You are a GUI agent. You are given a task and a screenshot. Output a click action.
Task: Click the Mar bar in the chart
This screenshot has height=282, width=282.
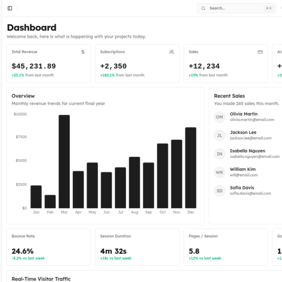(x=64, y=162)
